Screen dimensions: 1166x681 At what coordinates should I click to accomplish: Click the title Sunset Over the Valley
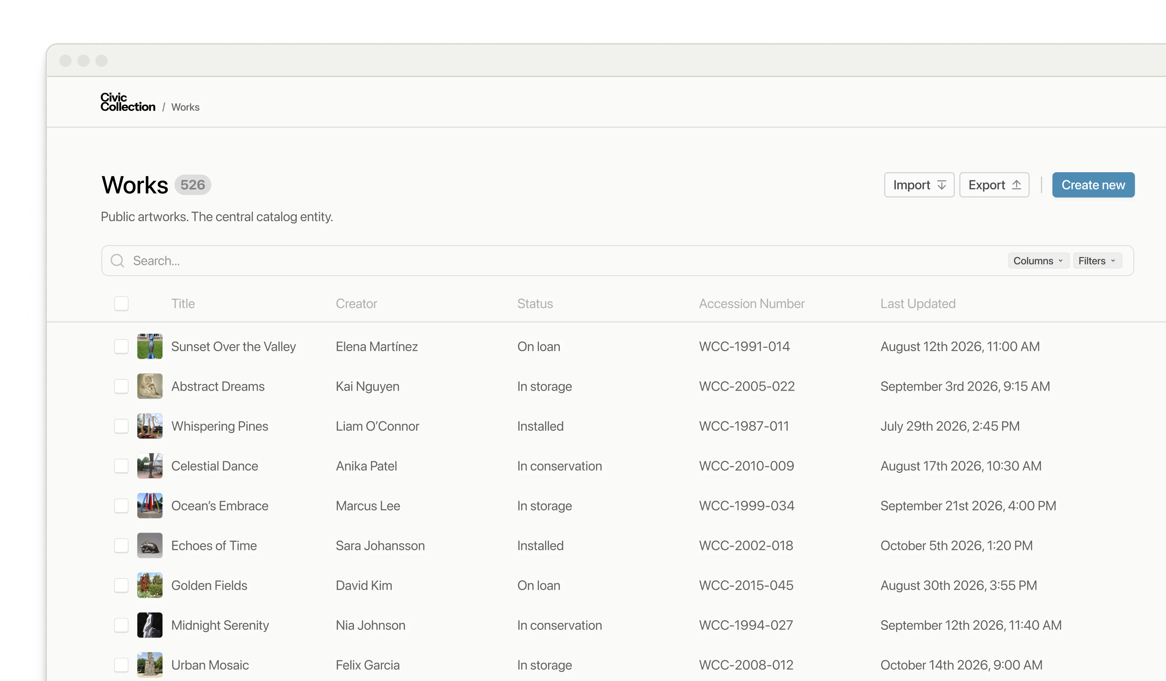coord(233,346)
